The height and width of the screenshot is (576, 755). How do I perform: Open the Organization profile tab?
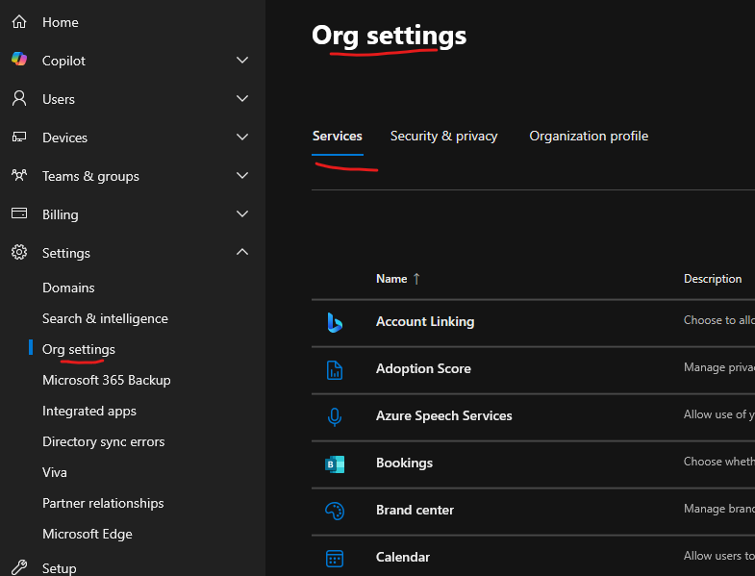tap(589, 137)
